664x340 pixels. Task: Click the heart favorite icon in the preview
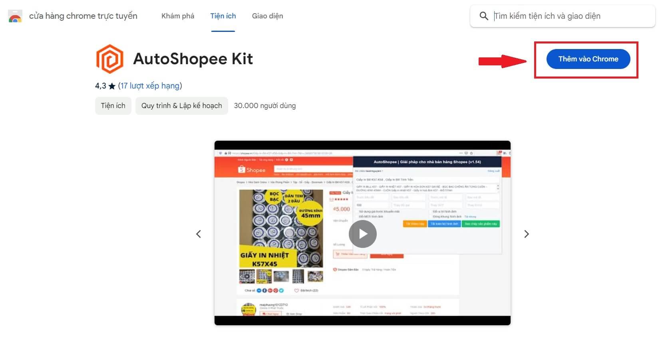(x=296, y=291)
